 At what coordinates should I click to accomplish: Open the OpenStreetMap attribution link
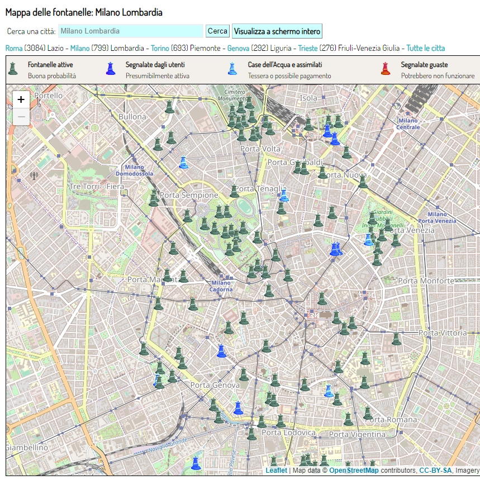[354, 471]
